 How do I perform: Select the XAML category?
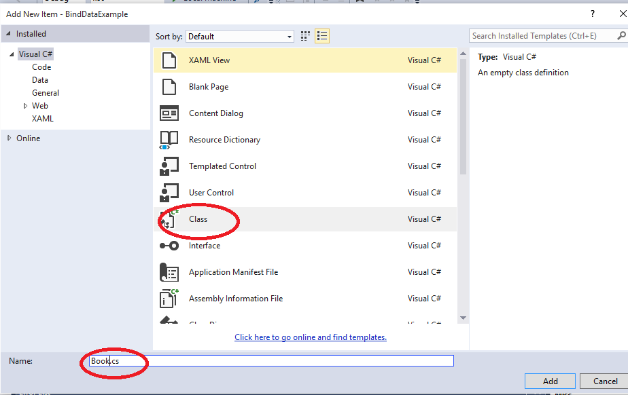pyautogui.click(x=42, y=119)
